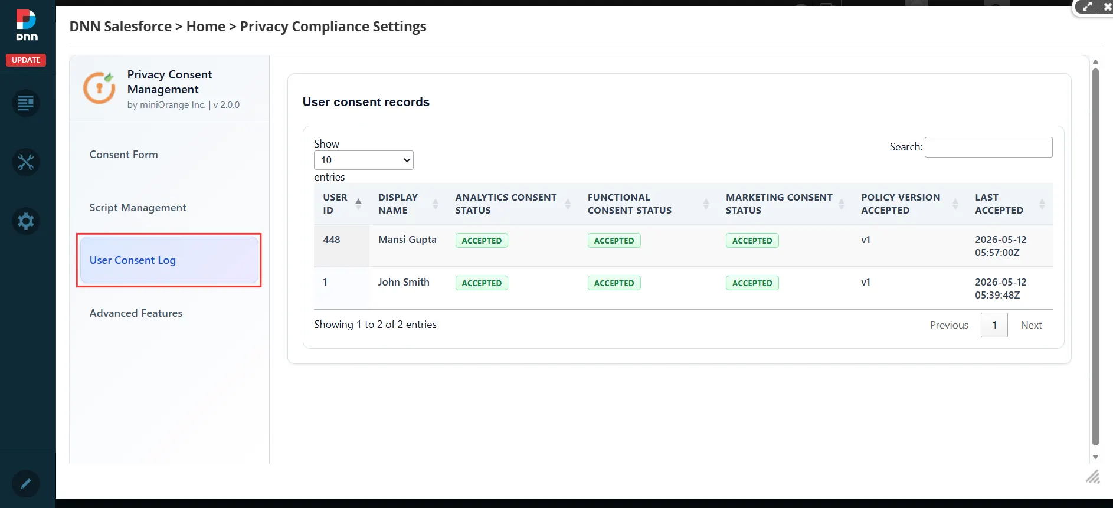The width and height of the screenshot is (1113, 508).
Task: Sort by Analytics Consent Status column
Action: click(512, 204)
